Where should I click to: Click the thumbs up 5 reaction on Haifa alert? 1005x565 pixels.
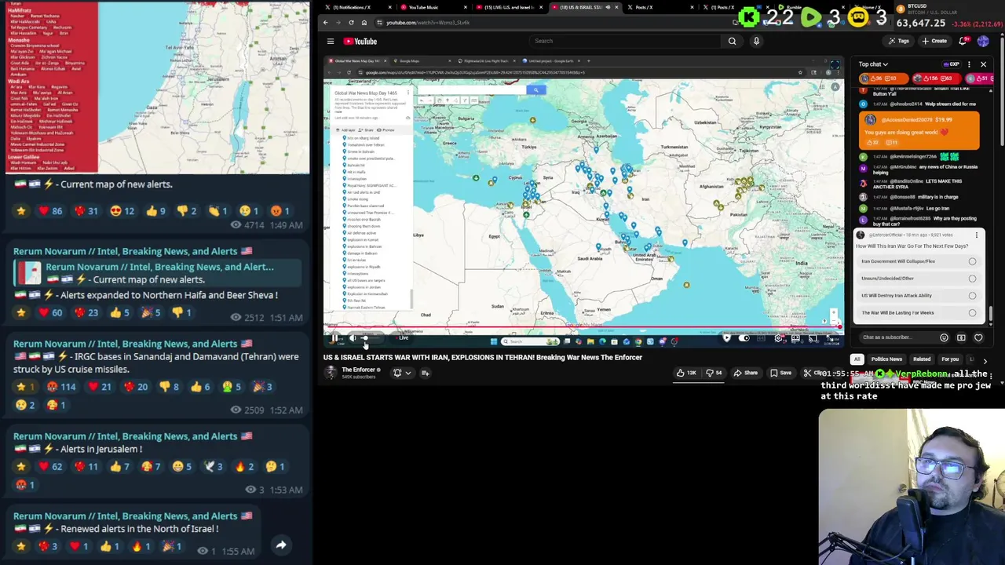[119, 312]
